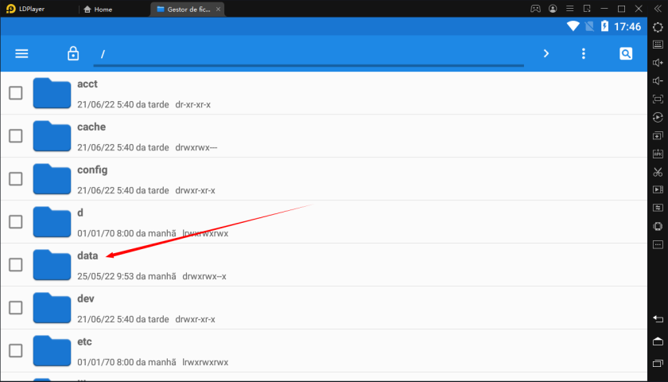Click the shared folder transfer icon

(x=658, y=208)
